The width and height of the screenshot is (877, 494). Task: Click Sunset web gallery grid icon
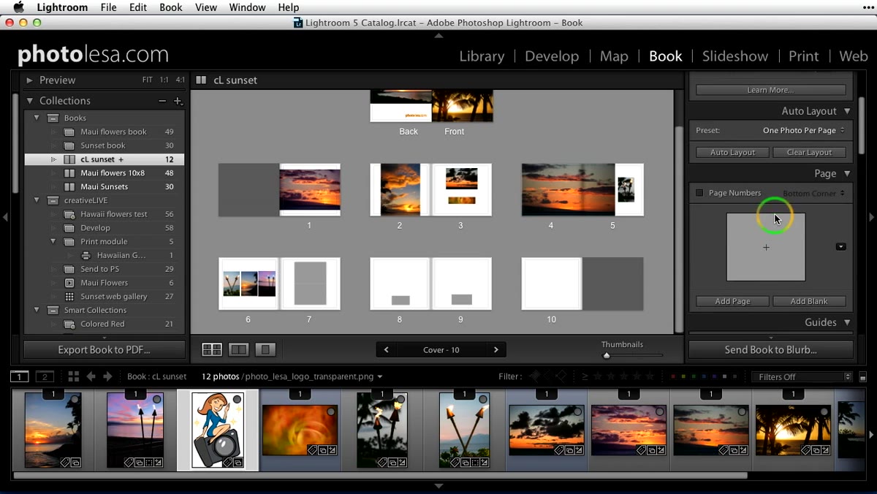69,297
